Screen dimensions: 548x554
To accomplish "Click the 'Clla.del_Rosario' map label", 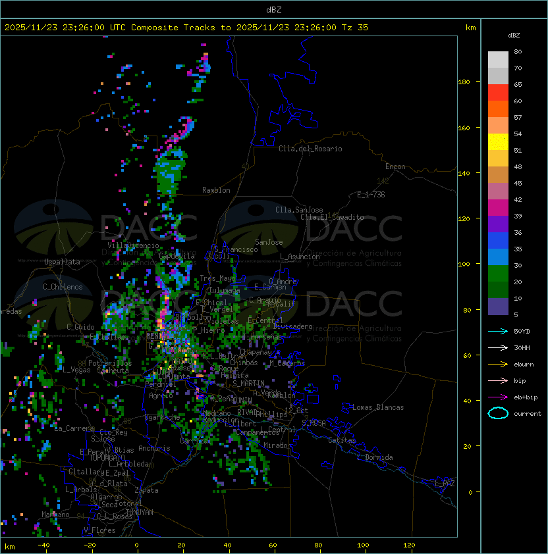I will tap(310, 149).
